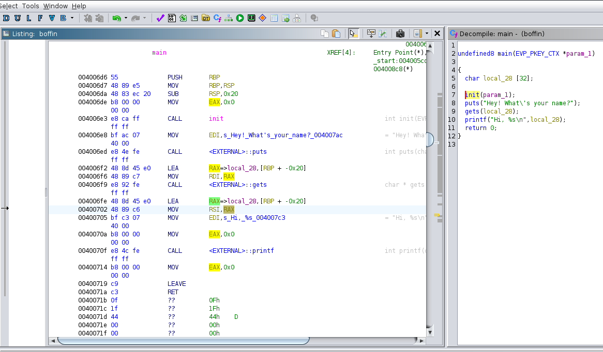Click the green Undo arrow
Screen dimensions: 603x352
(116, 18)
